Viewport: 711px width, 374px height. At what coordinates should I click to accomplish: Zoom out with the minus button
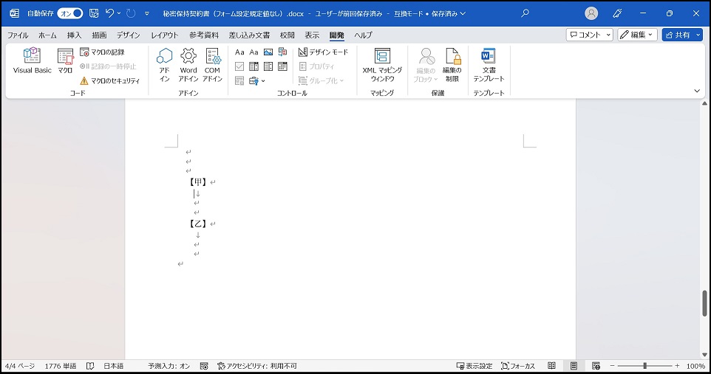[x=612, y=366]
